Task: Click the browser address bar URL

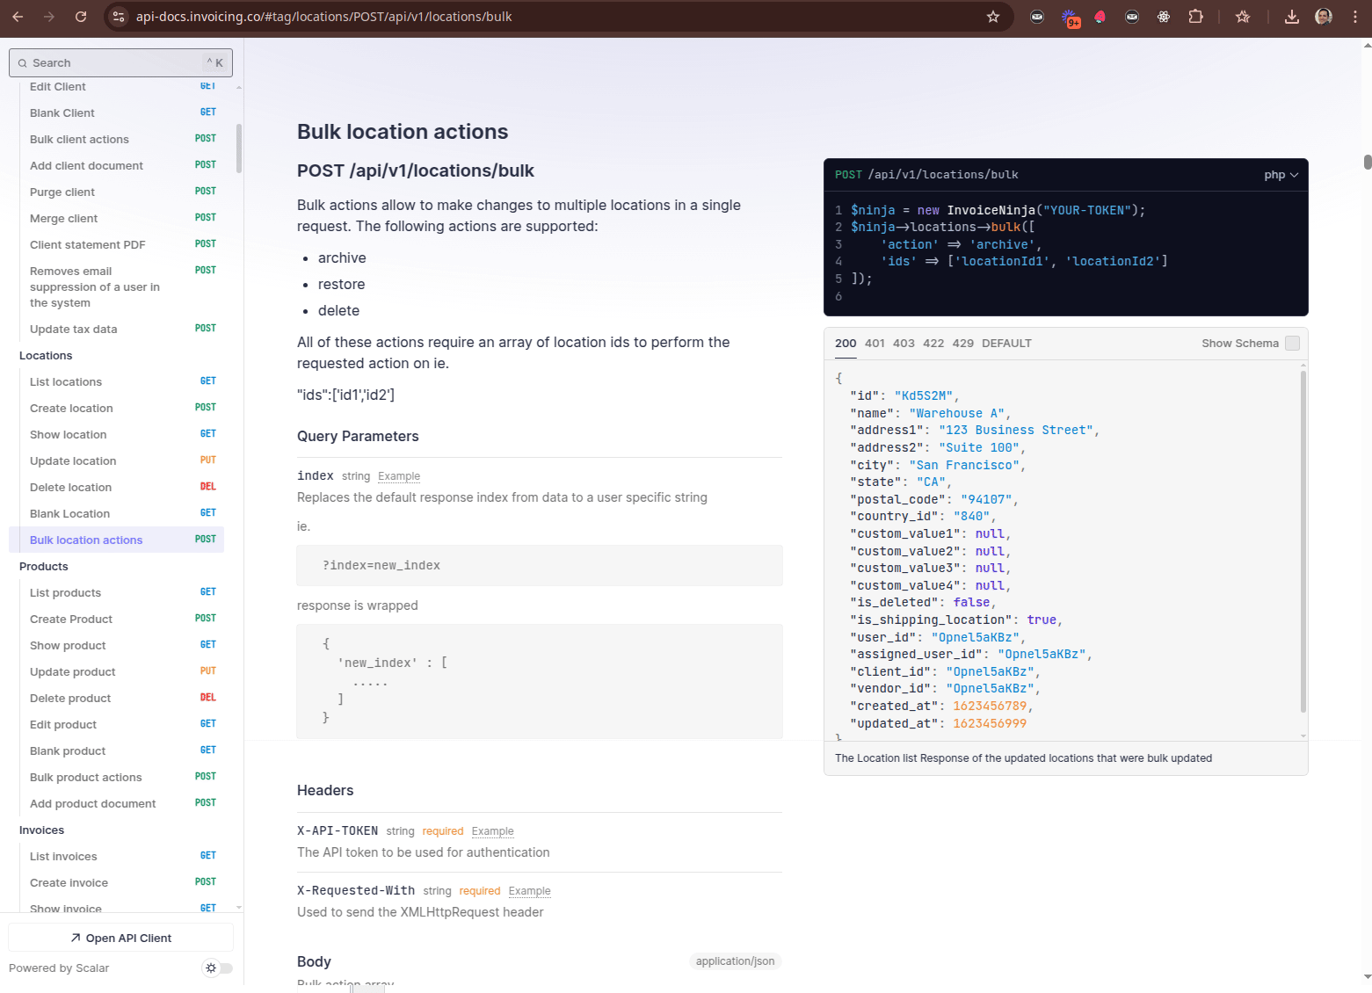Action: (323, 17)
